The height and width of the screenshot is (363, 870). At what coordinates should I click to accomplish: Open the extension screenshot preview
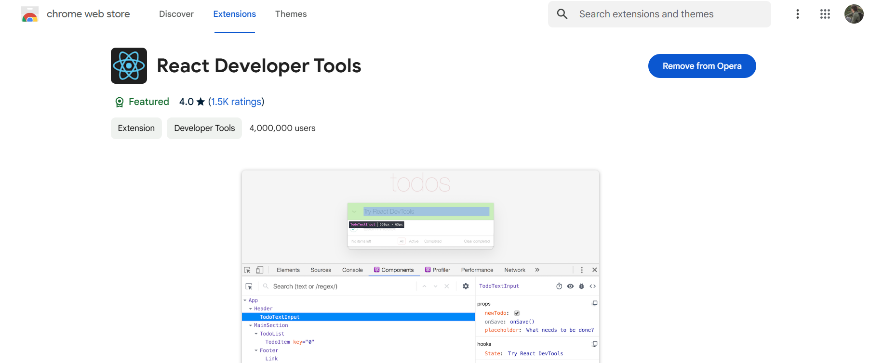[420, 266]
